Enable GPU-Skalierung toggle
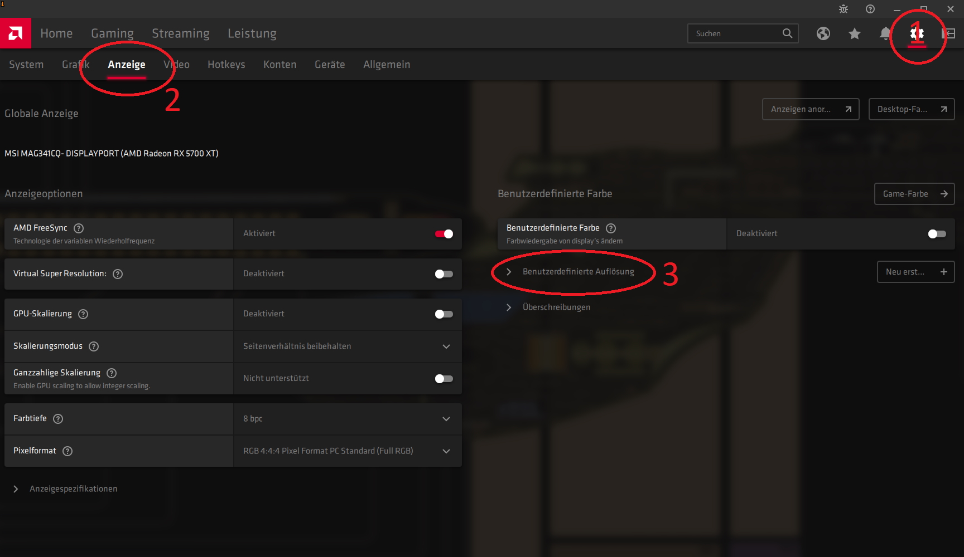 click(x=444, y=314)
